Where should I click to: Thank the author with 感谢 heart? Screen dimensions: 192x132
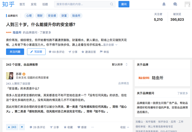click(x=82, y=127)
